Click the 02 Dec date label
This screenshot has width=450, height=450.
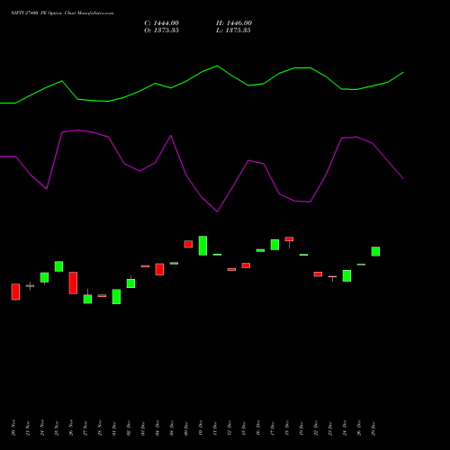(x=129, y=427)
